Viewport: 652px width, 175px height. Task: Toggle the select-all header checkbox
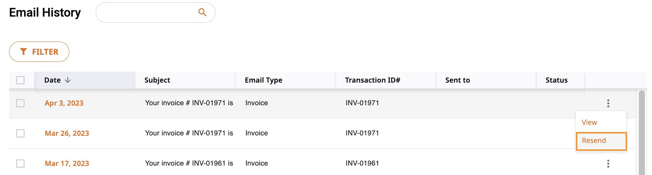[x=20, y=80]
